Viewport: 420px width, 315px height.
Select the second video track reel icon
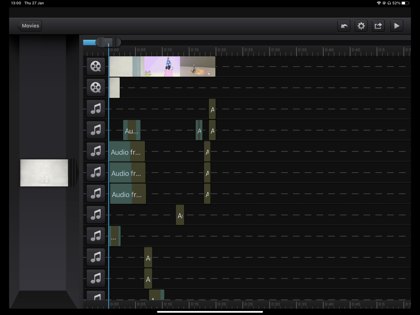[x=96, y=87]
